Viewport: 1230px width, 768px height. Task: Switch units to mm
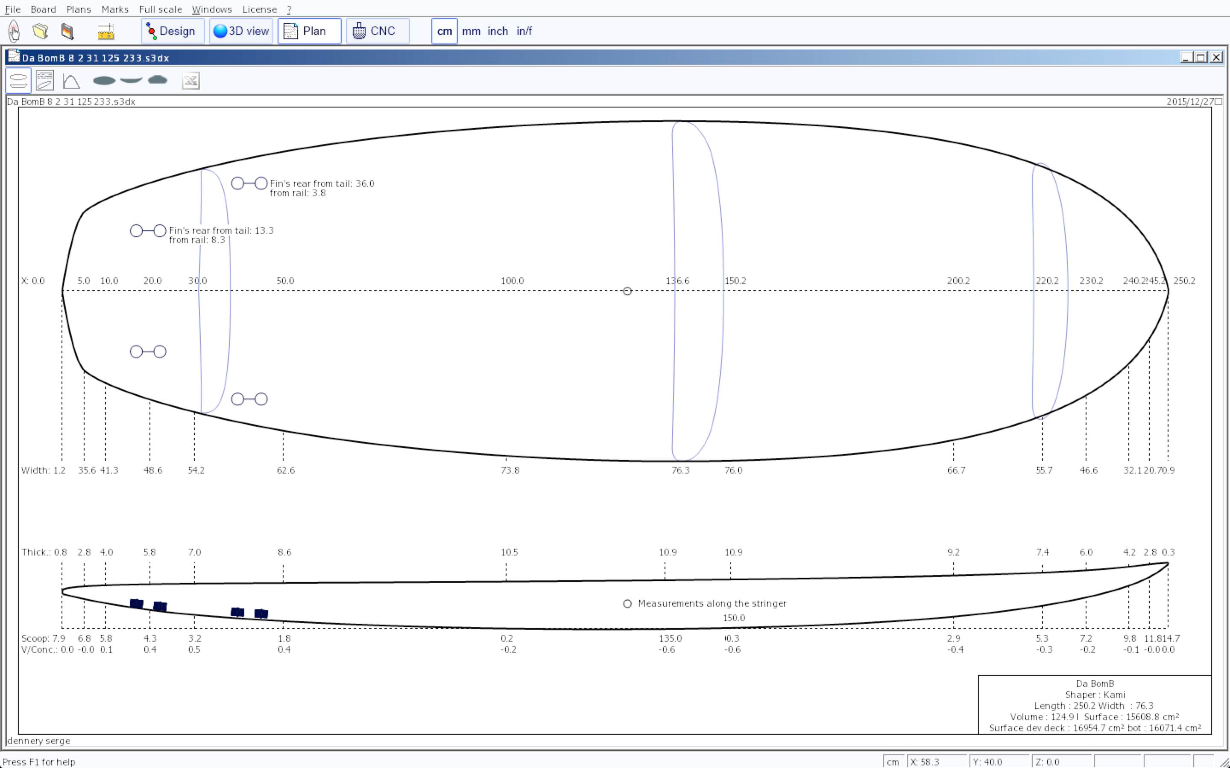click(x=471, y=31)
